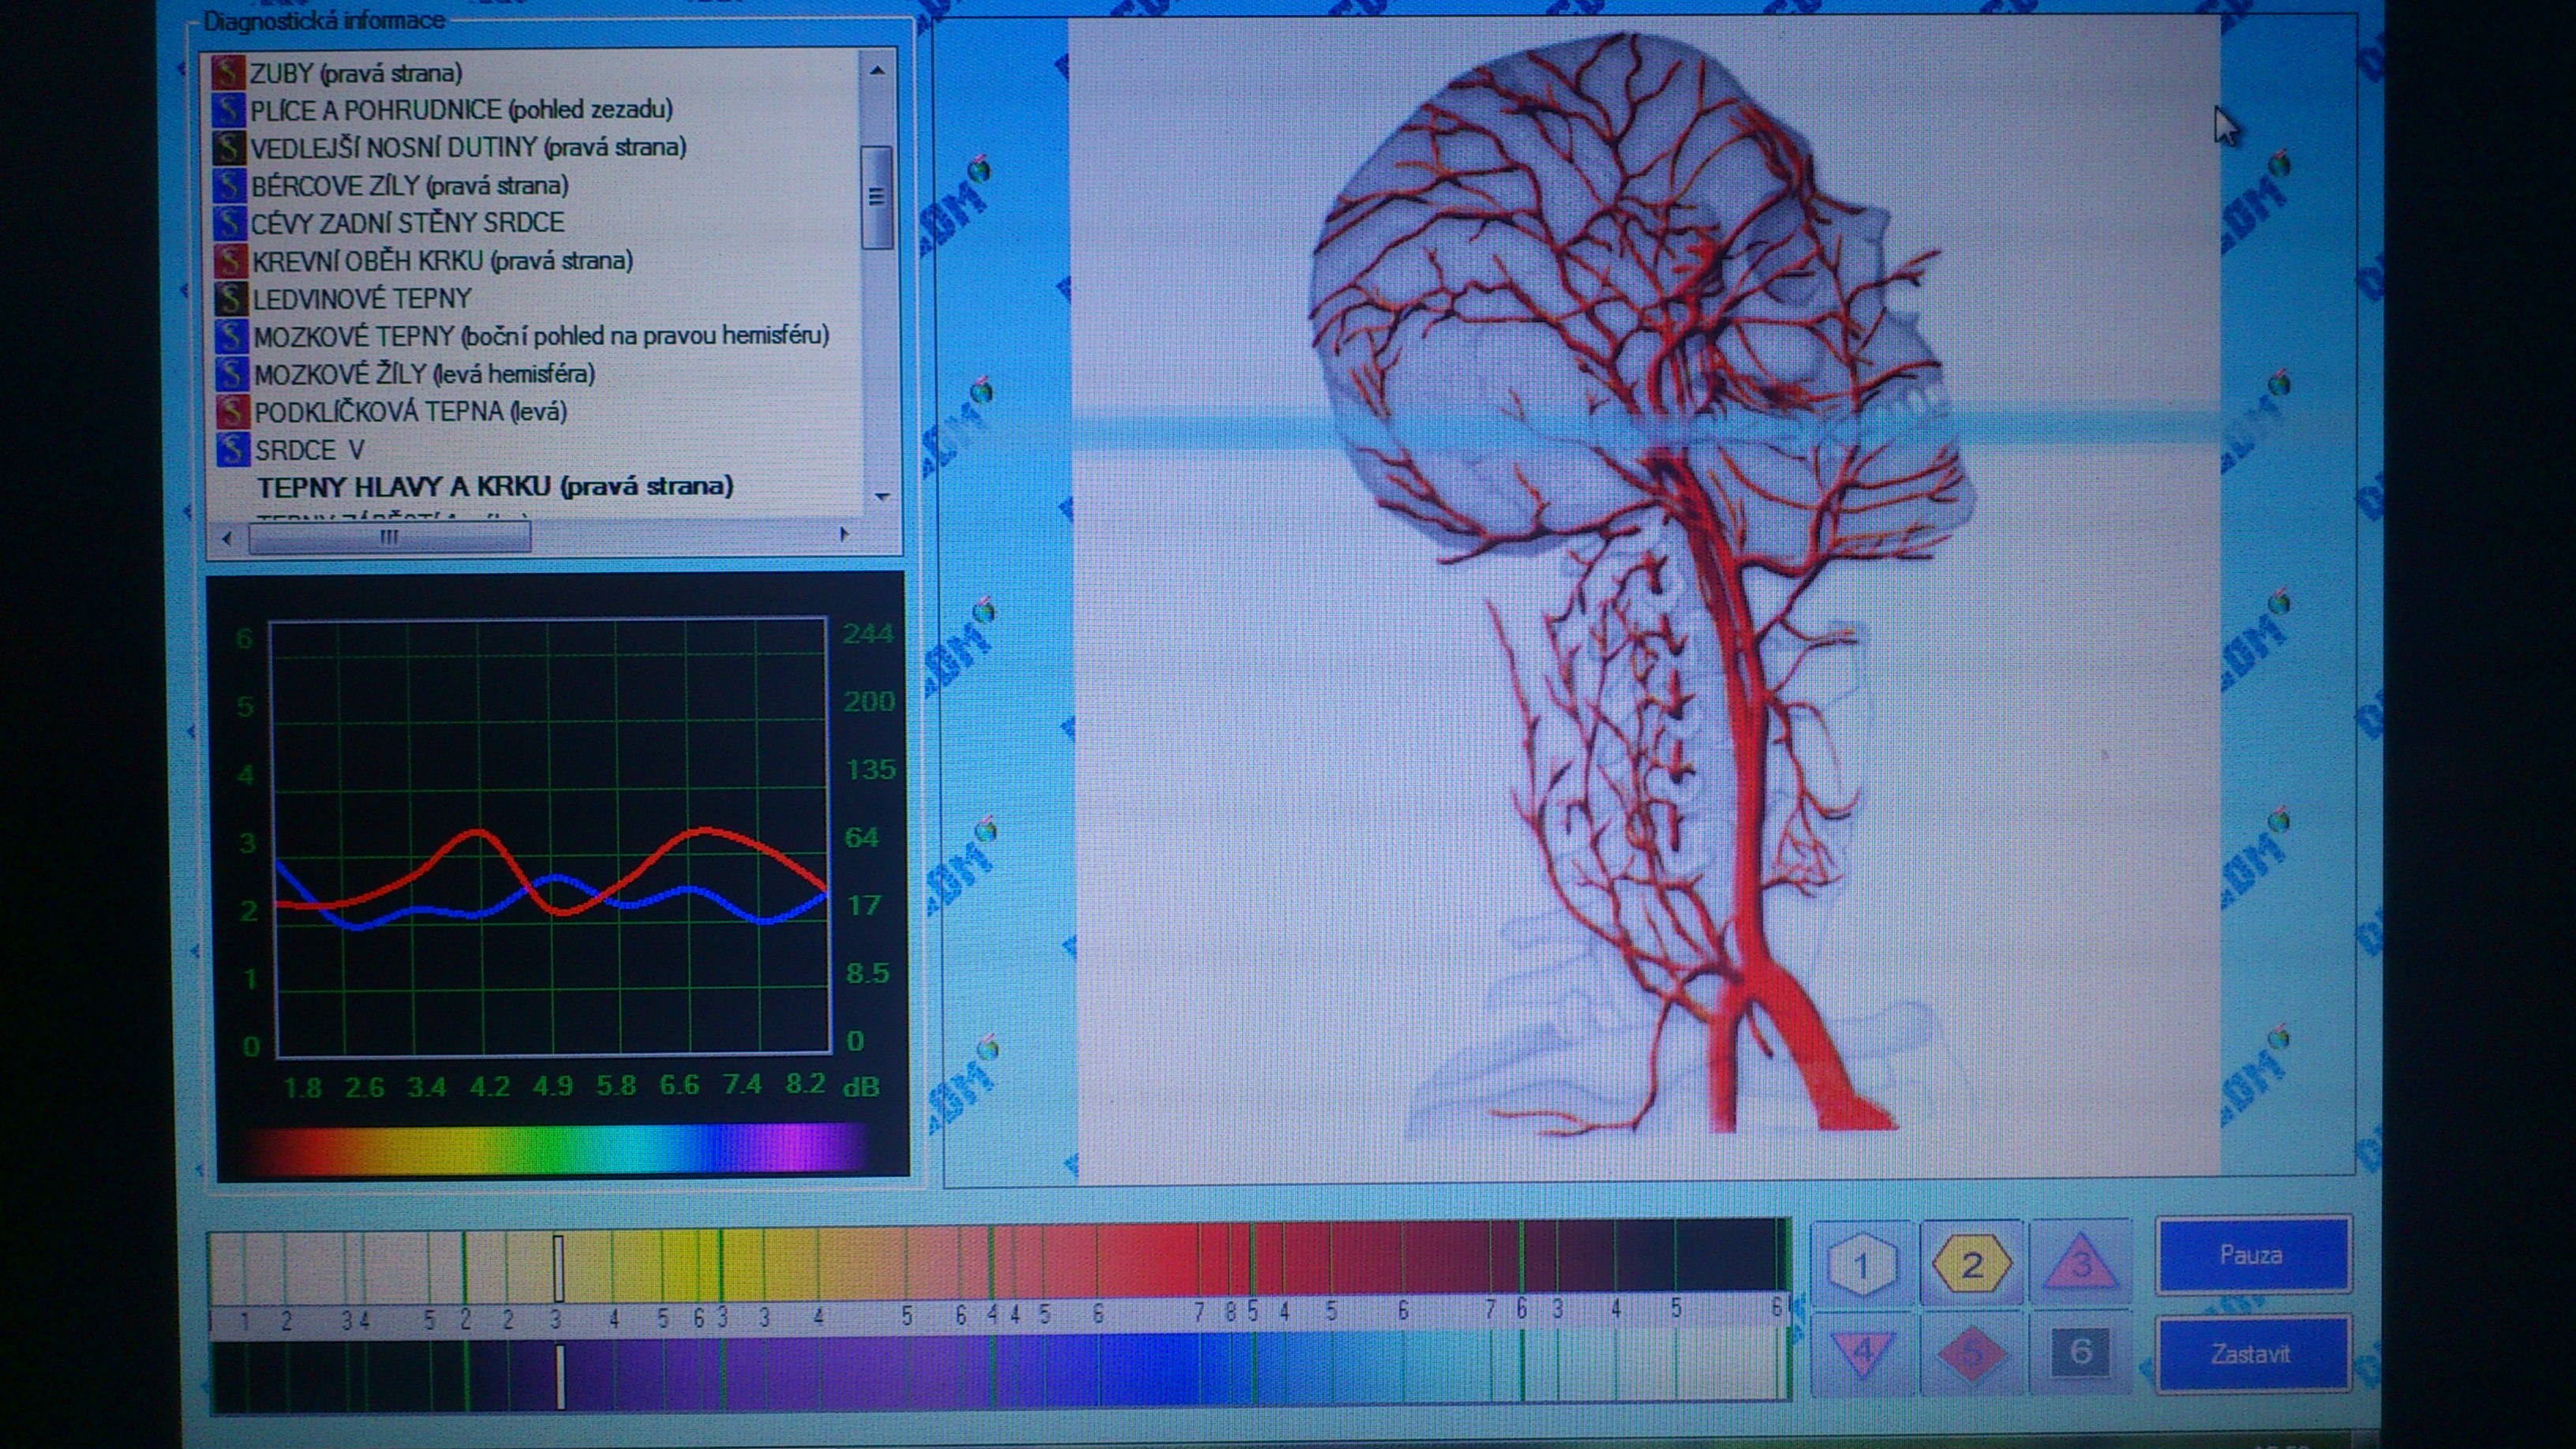This screenshot has height=1449, width=2576.
Task: Click the white marker on yellow-red scale bar
Action: point(558,1268)
